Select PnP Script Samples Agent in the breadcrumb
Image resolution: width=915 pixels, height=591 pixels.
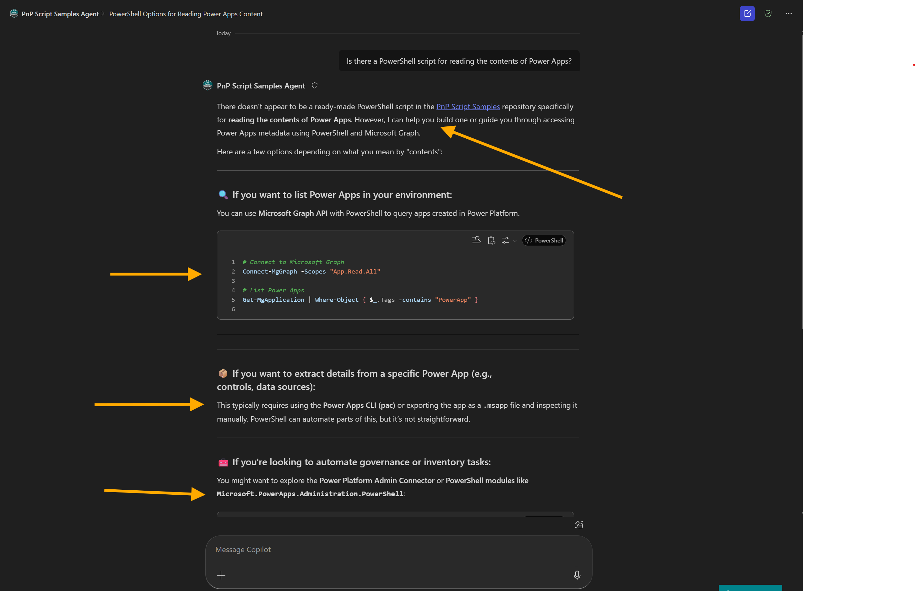(60, 14)
